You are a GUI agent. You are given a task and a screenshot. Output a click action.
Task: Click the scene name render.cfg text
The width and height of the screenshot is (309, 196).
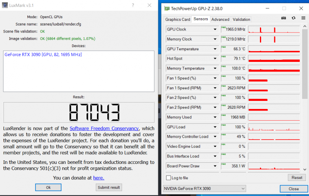coord(61,24)
